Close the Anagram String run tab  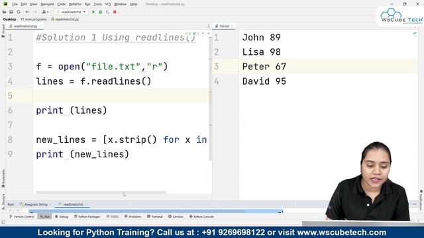pos(50,204)
